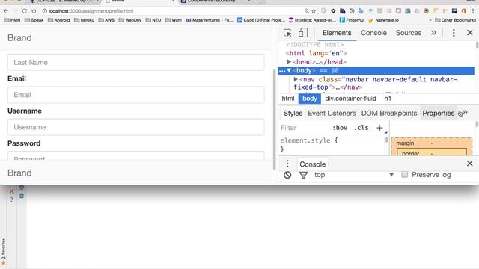Select body in the breadcrumb bar
This screenshot has height=269, width=479.
click(310, 99)
